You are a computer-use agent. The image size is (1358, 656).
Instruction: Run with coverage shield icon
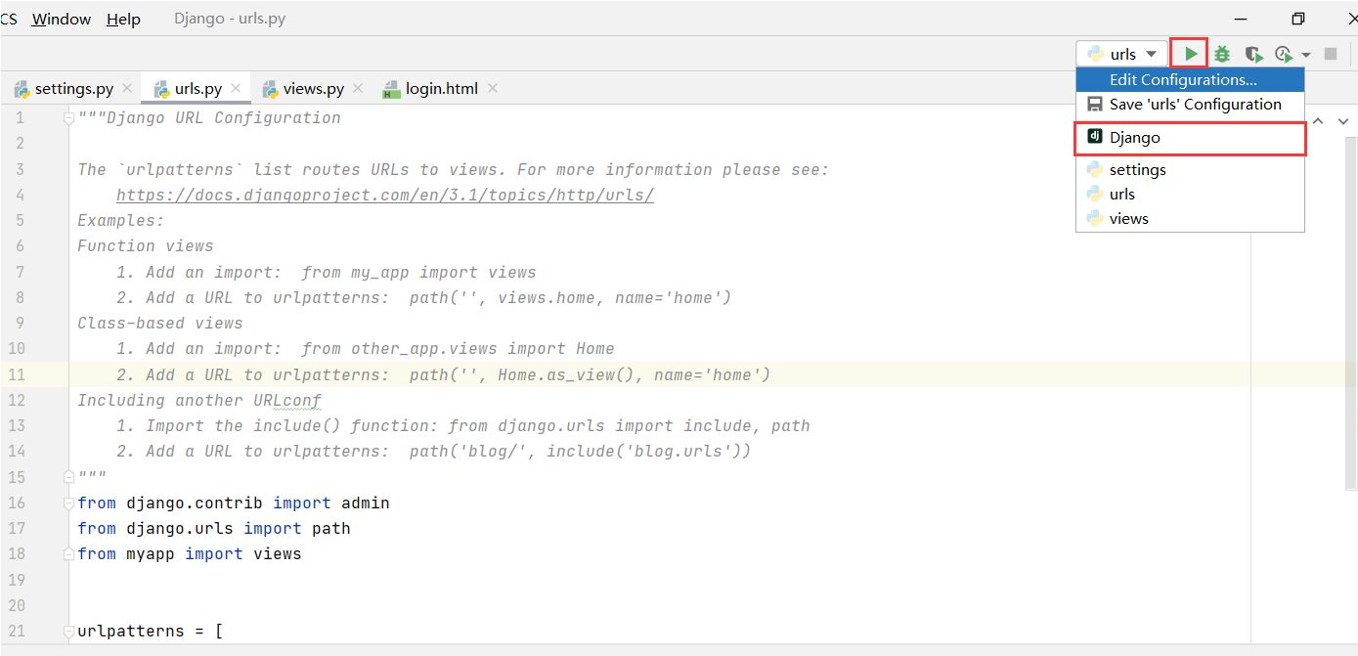pos(1252,54)
